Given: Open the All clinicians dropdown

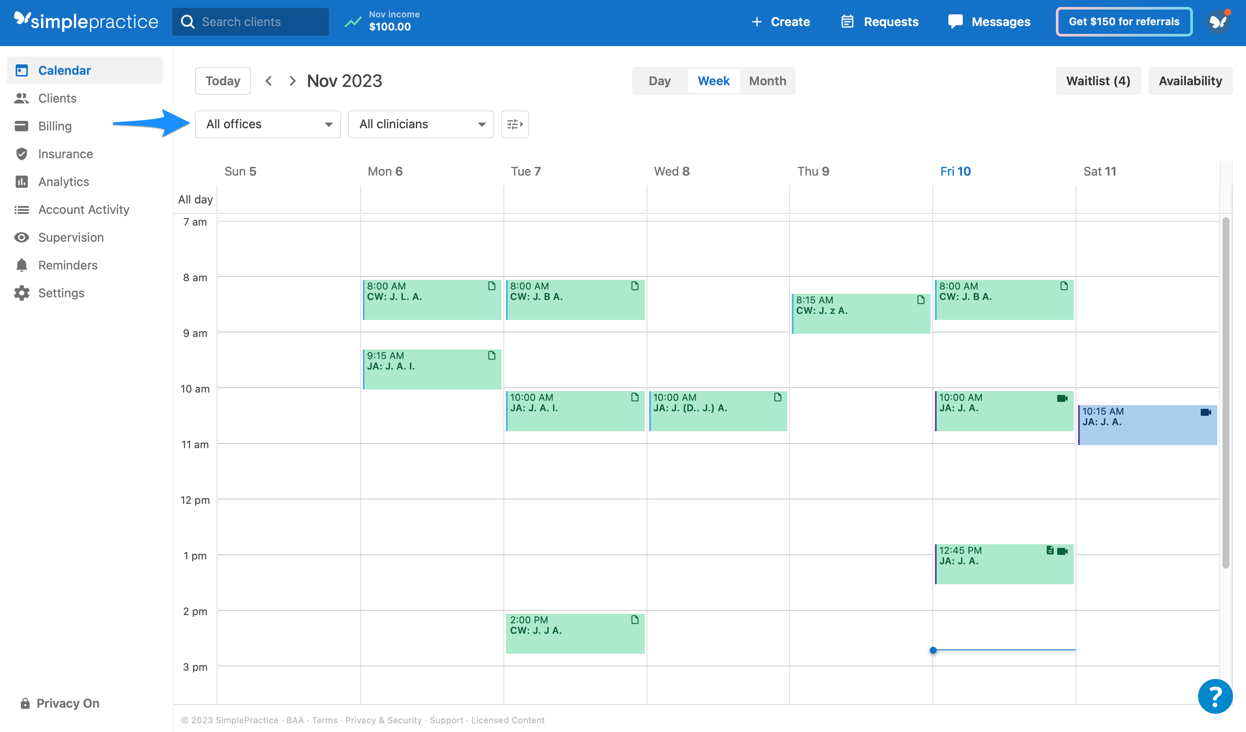Looking at the screenshot, I should [420, 124].
